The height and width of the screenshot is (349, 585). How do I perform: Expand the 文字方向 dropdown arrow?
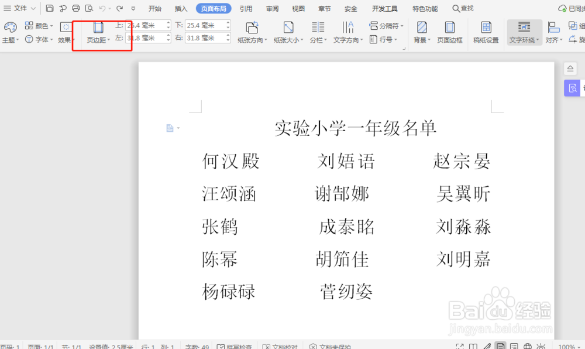pyautogui.click(x=362, y=40)
